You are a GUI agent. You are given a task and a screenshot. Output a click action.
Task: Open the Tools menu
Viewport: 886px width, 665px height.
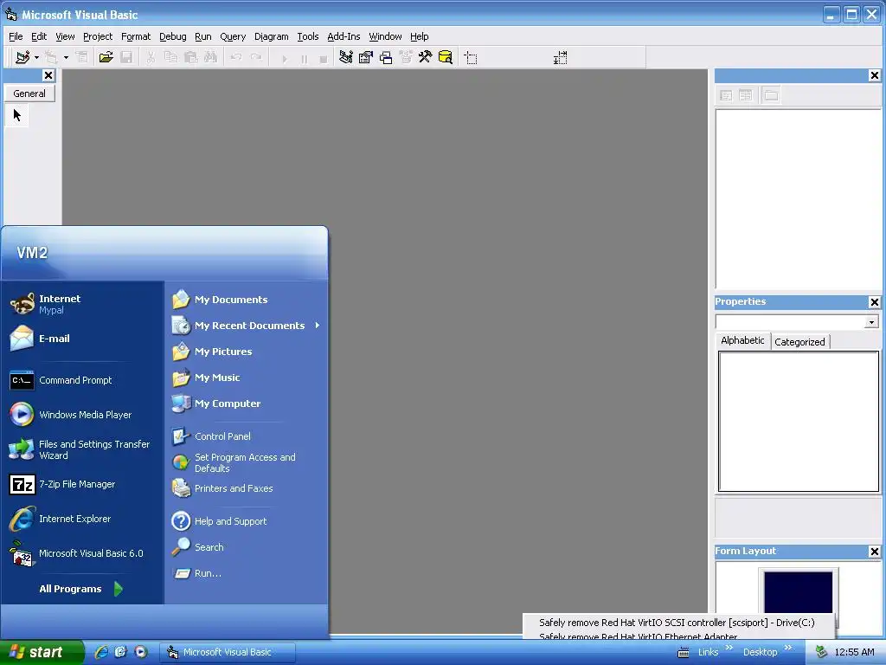click(x=308, y=36)
